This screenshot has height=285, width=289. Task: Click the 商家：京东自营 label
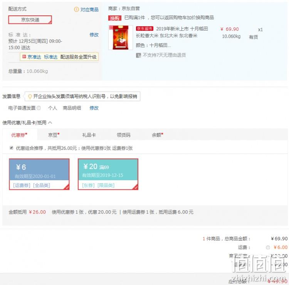point(124,8)
